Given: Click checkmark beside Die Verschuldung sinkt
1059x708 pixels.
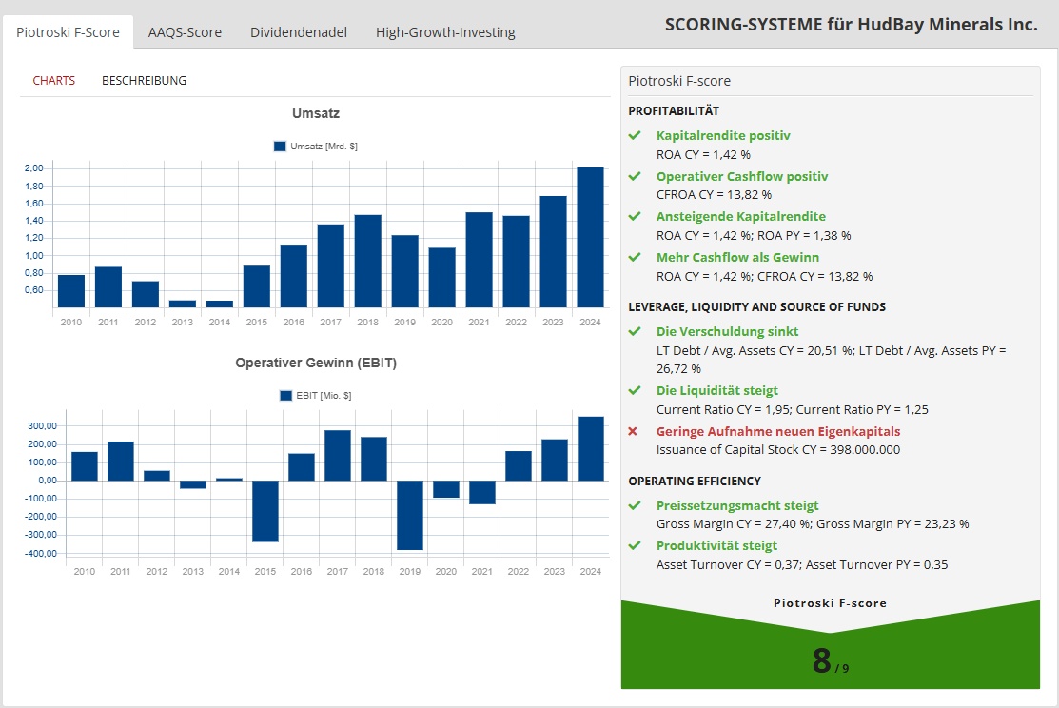Looking at the screenshot, I should coord(635,332).
